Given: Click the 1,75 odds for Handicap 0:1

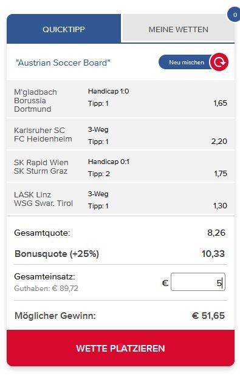Looking at the screenshot, I should (x=221, y=173).
